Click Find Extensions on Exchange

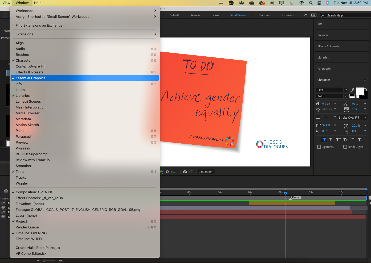(85, 25)
